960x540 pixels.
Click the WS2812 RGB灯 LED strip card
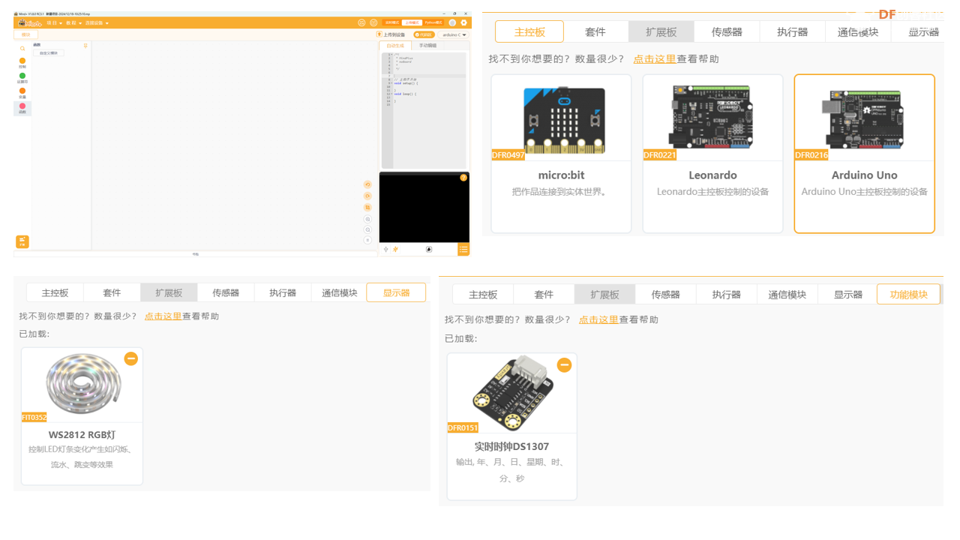[x=82, y=416]
